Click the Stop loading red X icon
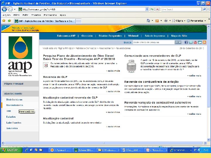The height and width of the screenshot is (158, 211). pyautogui.click(x=157, y=9)
